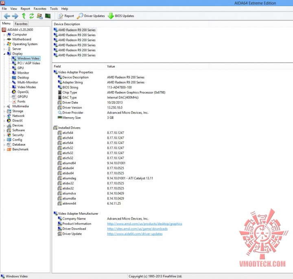The image size is (293, 279).
Task: Click the green monitor toolbar icon
Action: tap(48, 16)
